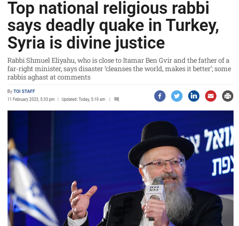Click the headline about the Turkey quake
Image resolution: width=239 pixels, height=226 pixels.
click(x=113, y=25)
